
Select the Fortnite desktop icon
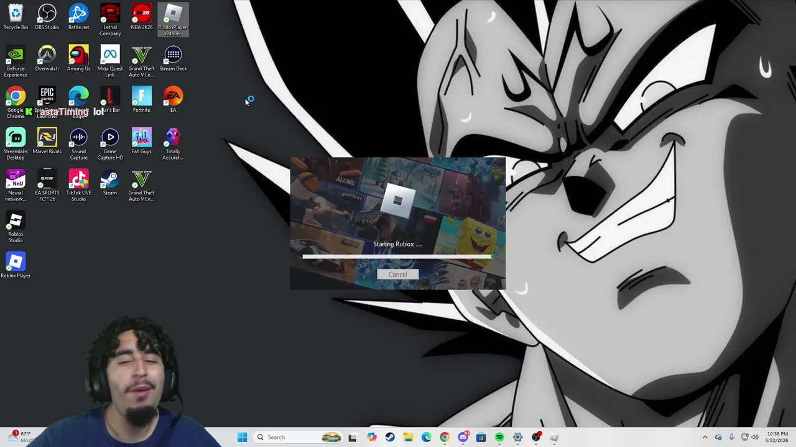(x=142, y=99)
